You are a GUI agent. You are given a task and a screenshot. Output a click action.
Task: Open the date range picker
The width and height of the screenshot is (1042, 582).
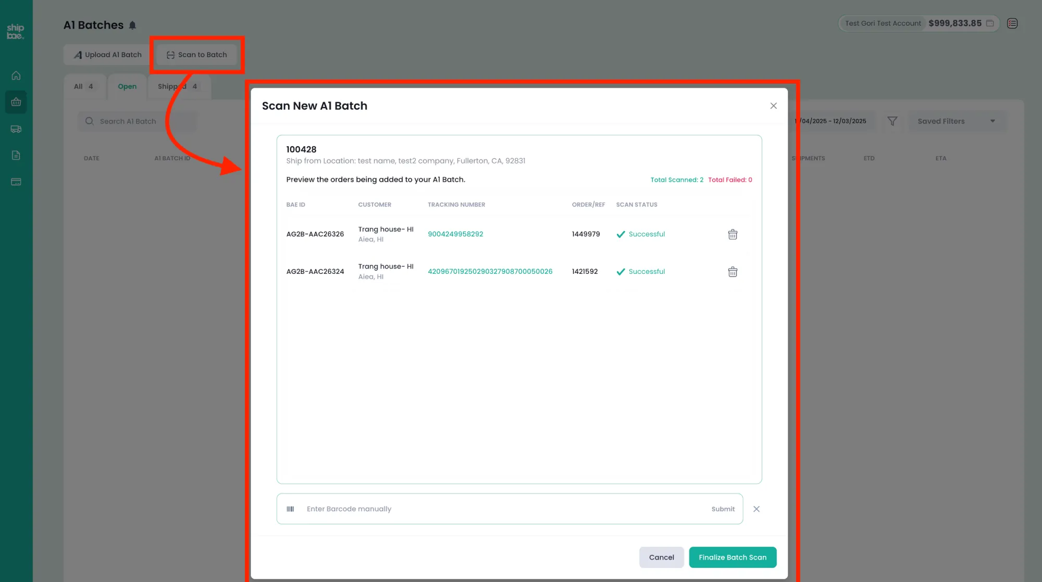834,121
